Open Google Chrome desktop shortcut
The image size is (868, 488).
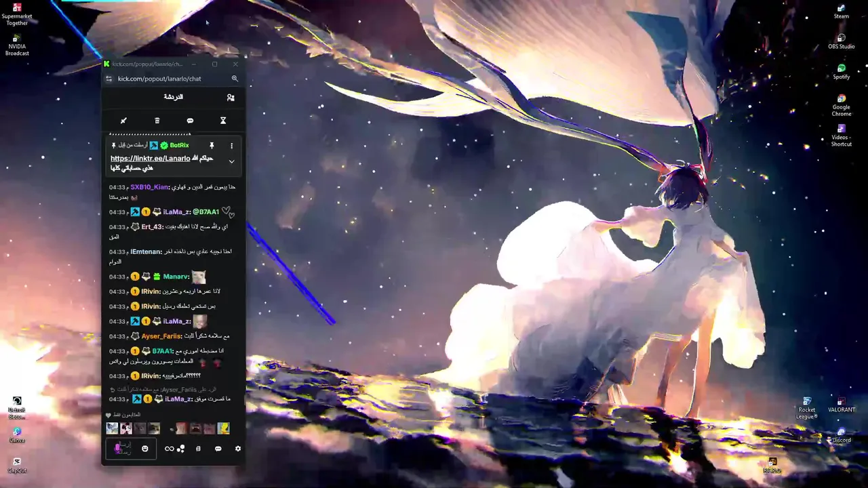pyautogui.click(x=842, y=106)
